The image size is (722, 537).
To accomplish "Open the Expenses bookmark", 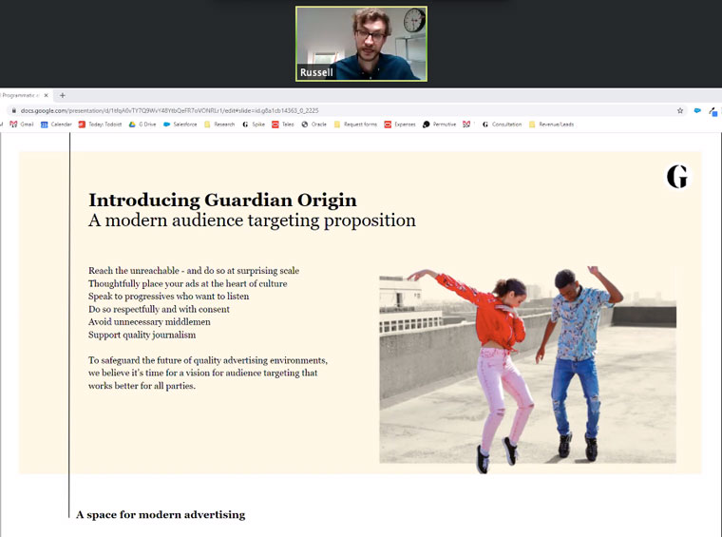I will pos(400,125).
